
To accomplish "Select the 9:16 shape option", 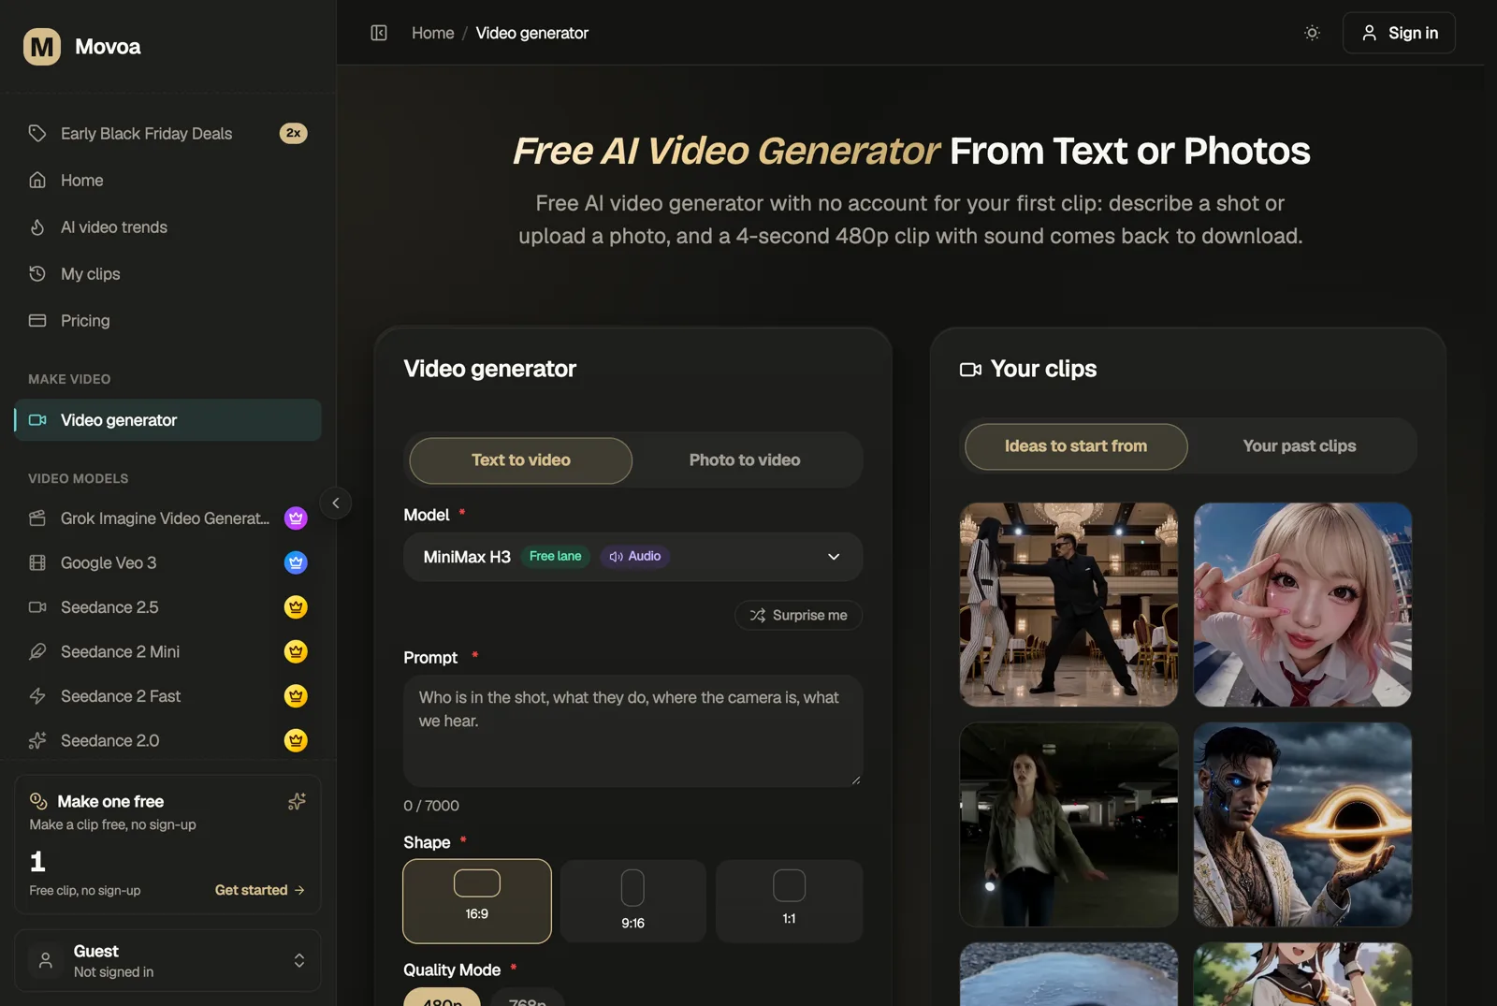I will point(632,901).
